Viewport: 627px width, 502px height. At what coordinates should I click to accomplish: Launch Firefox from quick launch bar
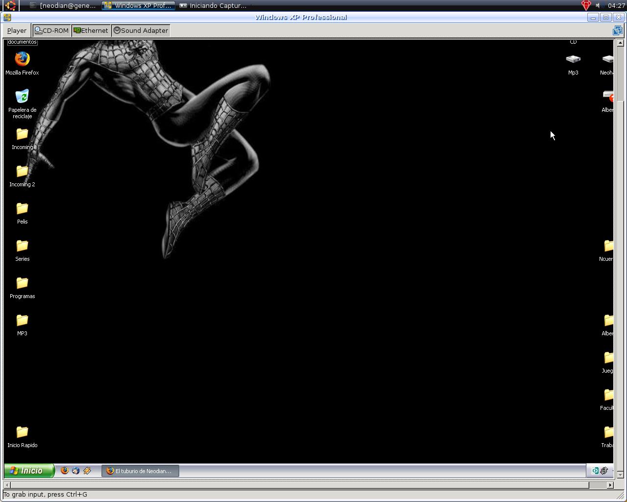pyautogui.click(x=65, y=471)
